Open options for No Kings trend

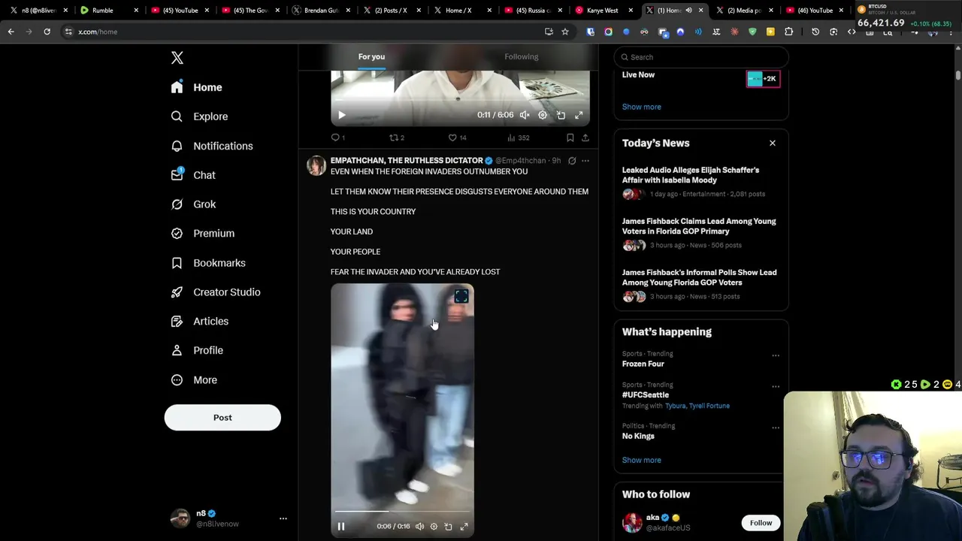[776, 428]
